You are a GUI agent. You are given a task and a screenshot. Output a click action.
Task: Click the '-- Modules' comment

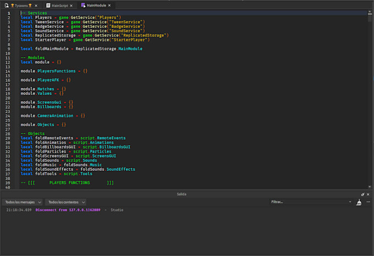[32, 58]
